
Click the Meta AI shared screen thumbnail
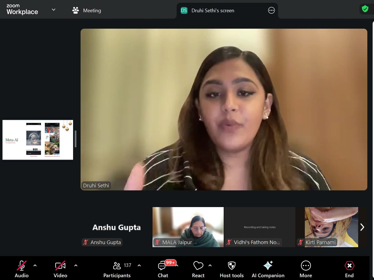[38, 140]
